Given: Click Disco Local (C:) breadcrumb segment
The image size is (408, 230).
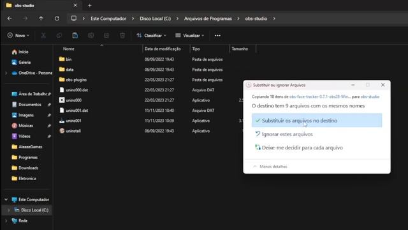Looking at the screenshot, I should [x=155, y=19].
